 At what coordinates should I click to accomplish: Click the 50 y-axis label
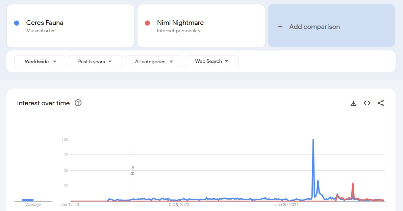66,170
